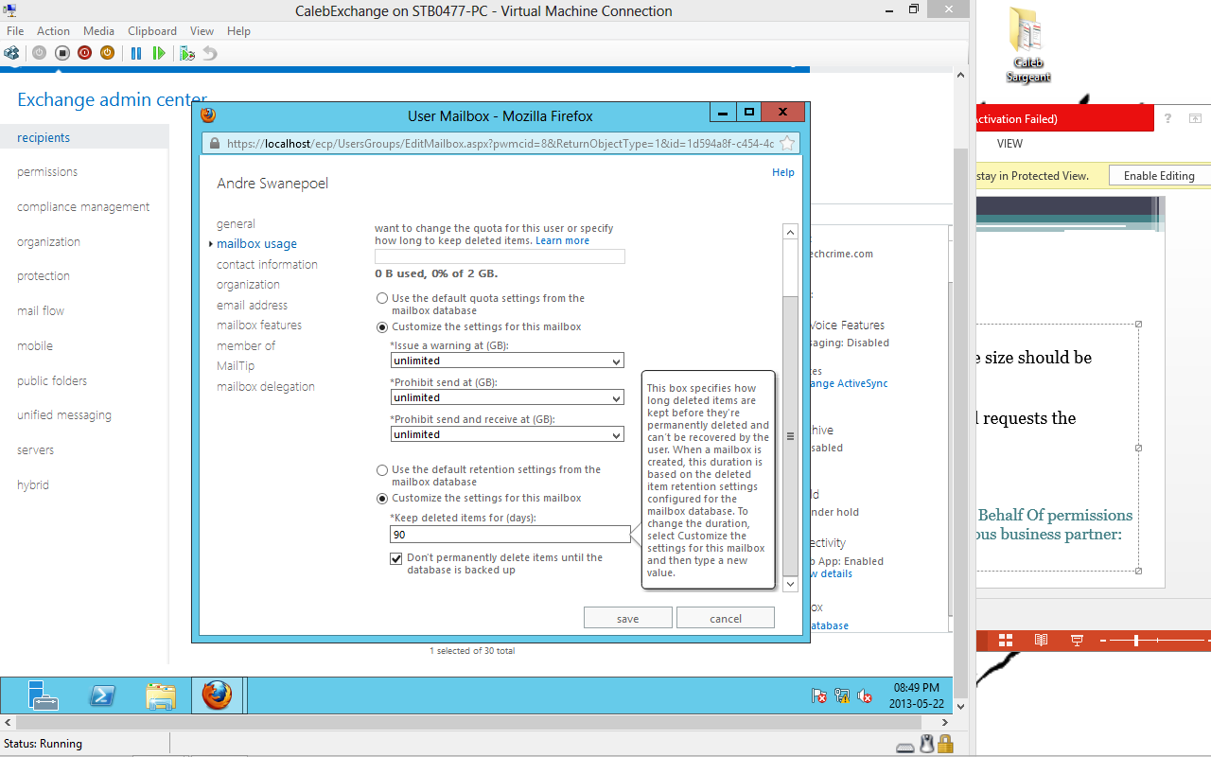This screenshot has height=757, width=1211.
Task: Open the MailTip section
Action: (236, 366)
